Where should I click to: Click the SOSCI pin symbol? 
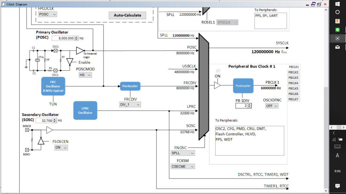click(x=27, y=150)
